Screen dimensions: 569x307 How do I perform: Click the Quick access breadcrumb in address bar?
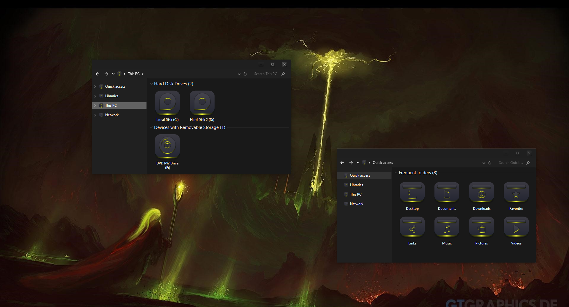click(x=383, y=163)
